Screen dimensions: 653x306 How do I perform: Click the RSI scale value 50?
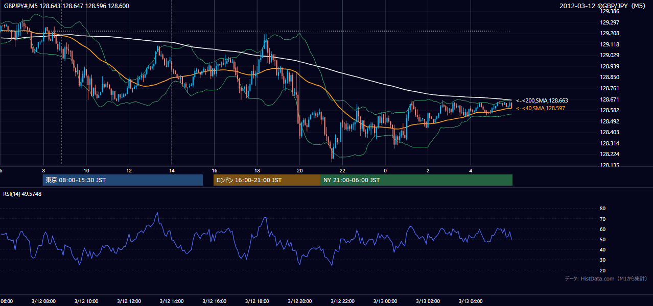603,239
